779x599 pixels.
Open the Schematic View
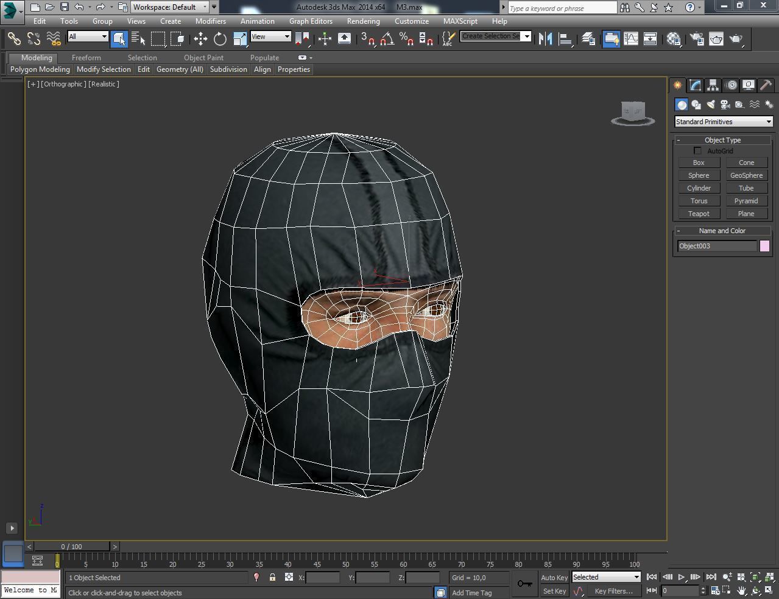pyautogui.click(x=650, y=39)
